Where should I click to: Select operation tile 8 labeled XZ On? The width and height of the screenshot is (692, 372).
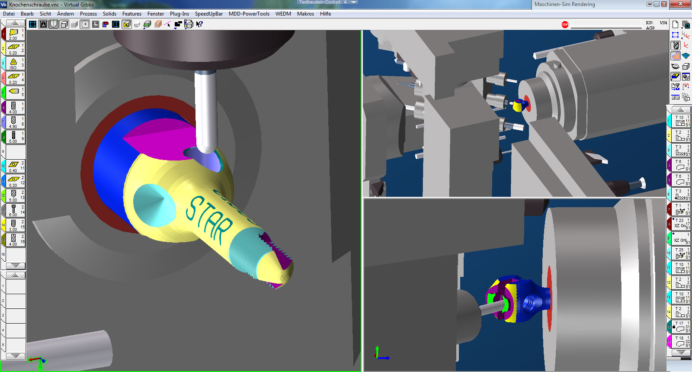[x=681, y=223]
